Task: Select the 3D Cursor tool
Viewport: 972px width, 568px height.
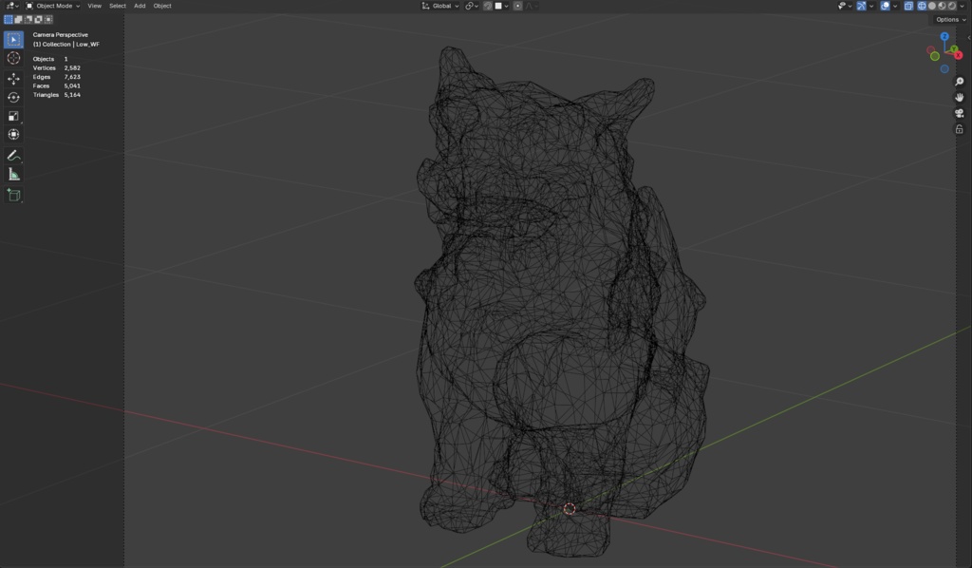Action: pos(13,58)
